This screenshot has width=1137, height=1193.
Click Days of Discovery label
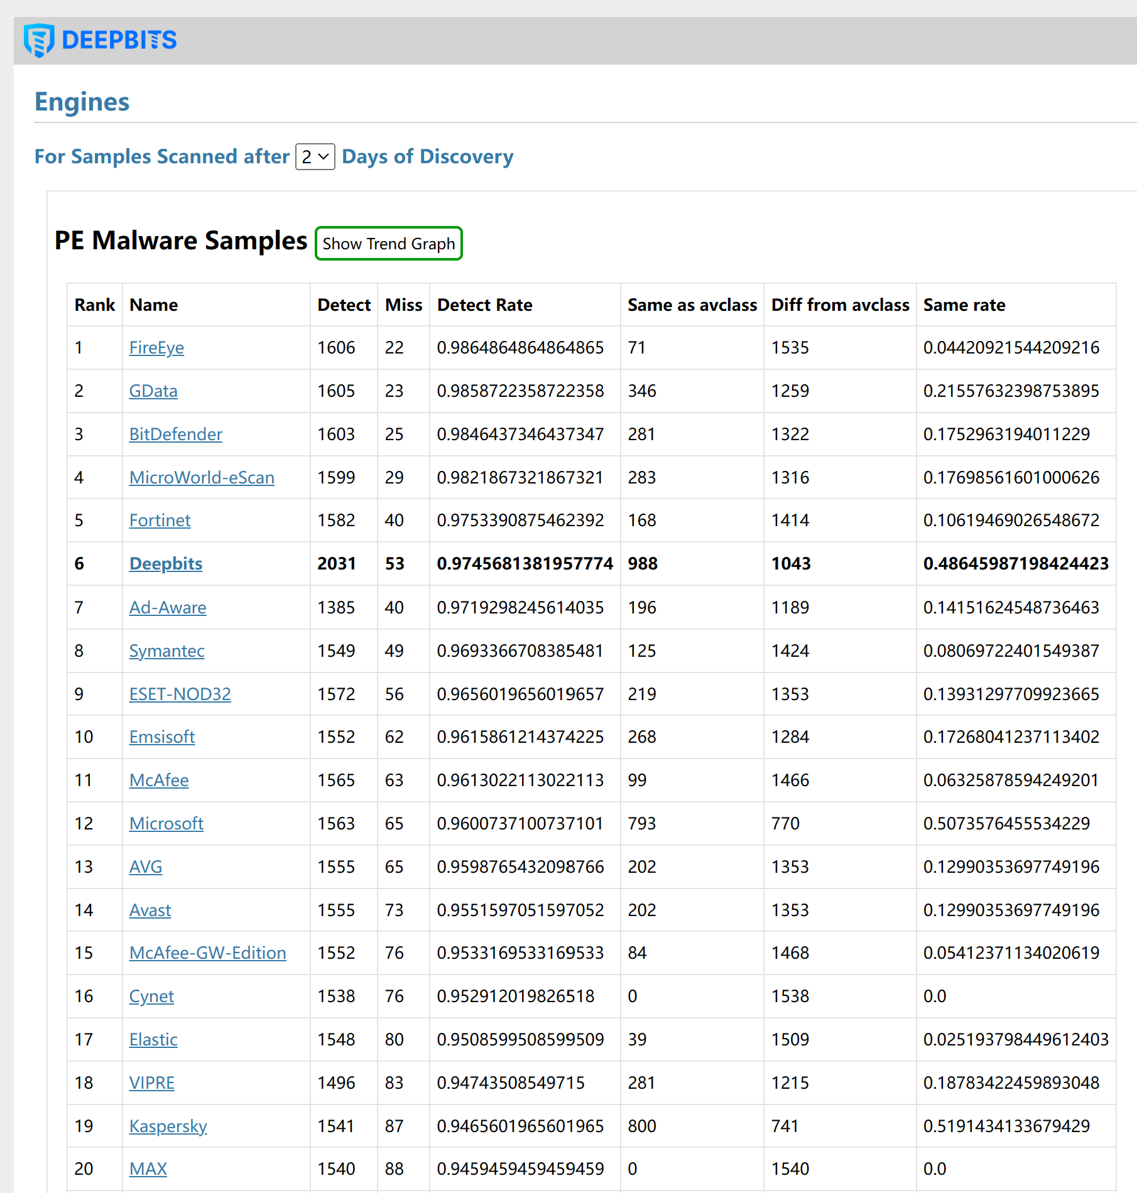point(428,156)
